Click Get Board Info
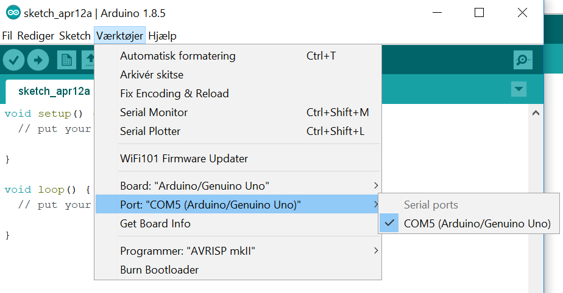The image size is (563, 293). coord(155,223)
